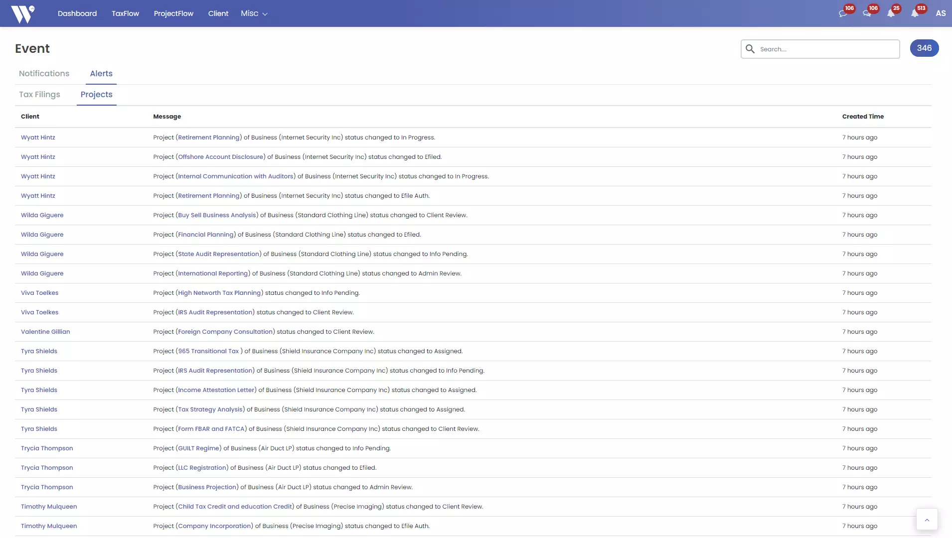
Task: Open alerts bell icon showing 513
Action: [916, 13]
